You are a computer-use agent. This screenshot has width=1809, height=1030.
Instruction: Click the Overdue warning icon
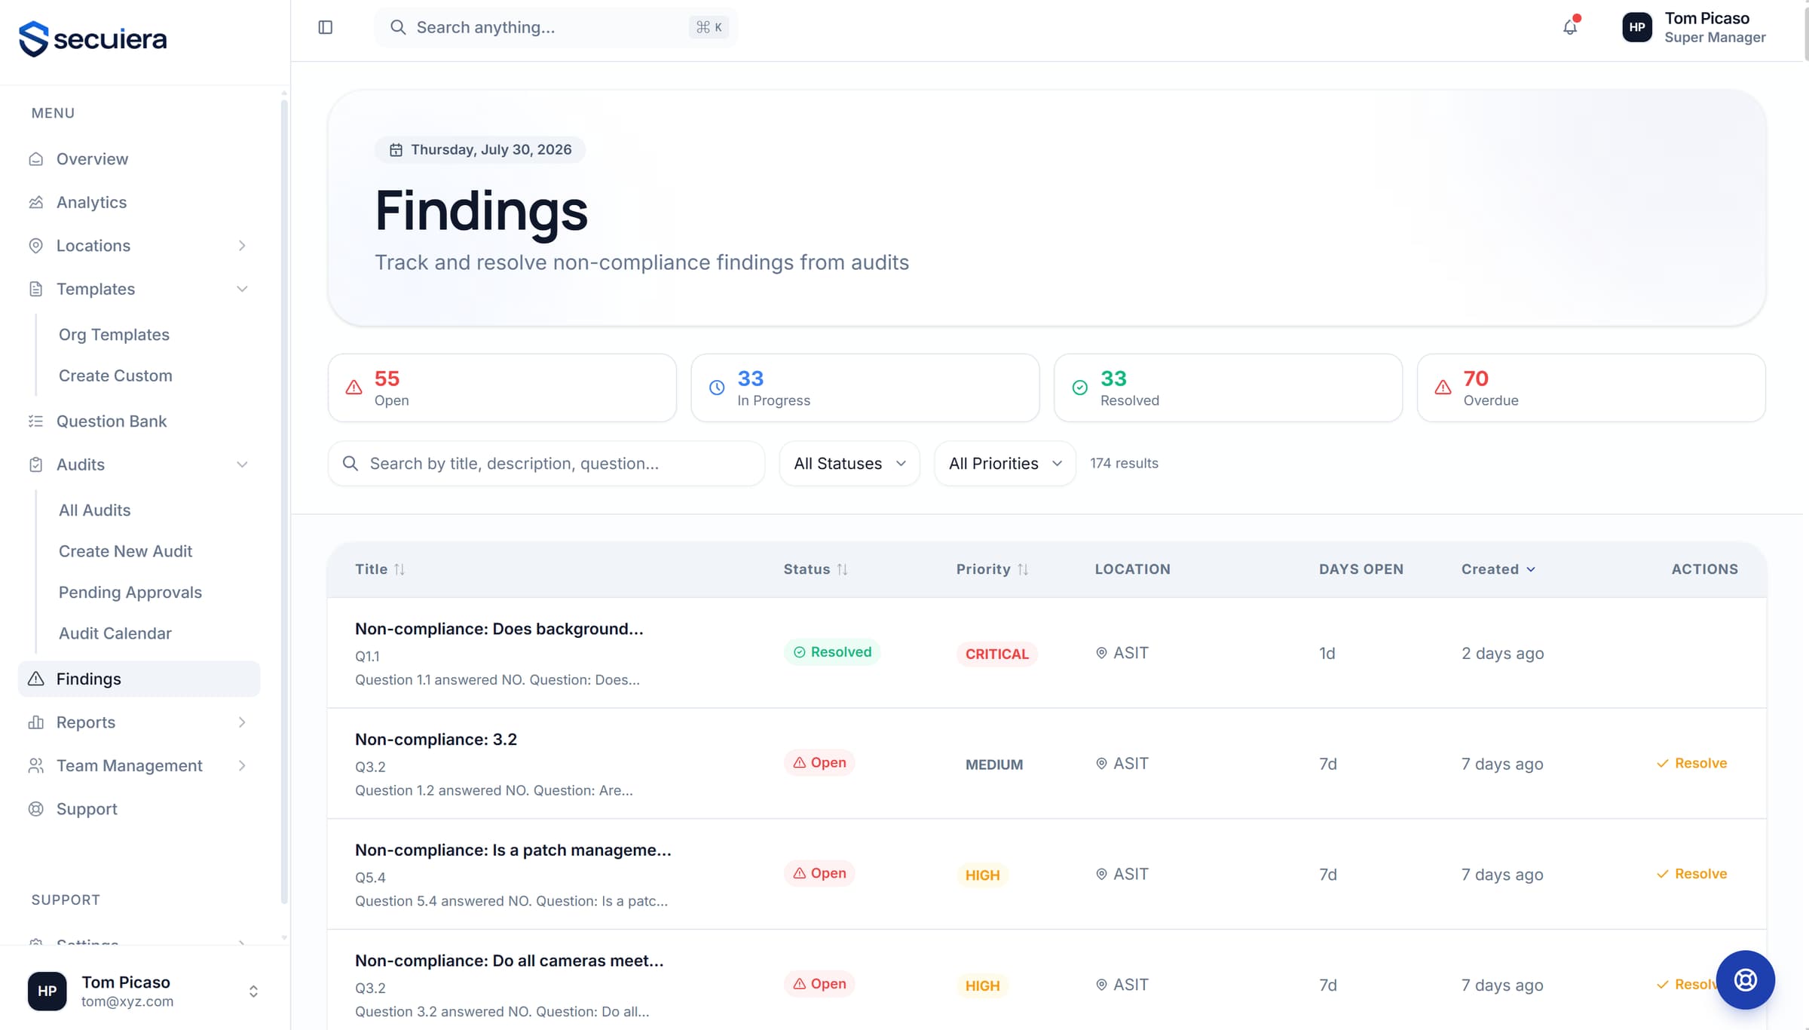(1443, 388)
